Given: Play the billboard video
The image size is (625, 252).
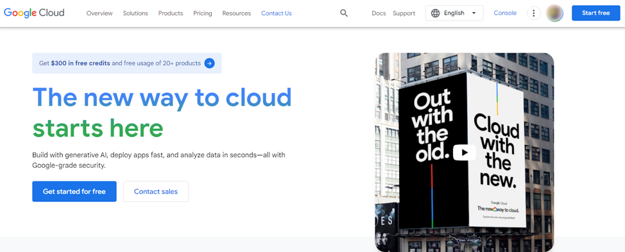Looking at the screenshot, I should [x=465, y=153].
